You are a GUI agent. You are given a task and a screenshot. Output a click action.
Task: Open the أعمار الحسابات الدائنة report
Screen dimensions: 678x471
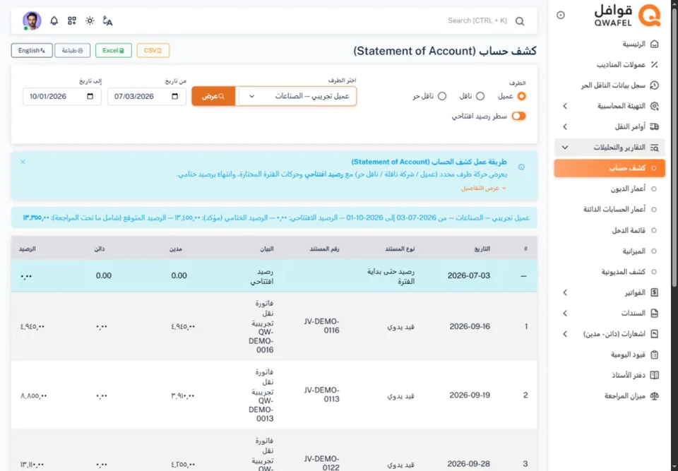click(x=614, y=209)
